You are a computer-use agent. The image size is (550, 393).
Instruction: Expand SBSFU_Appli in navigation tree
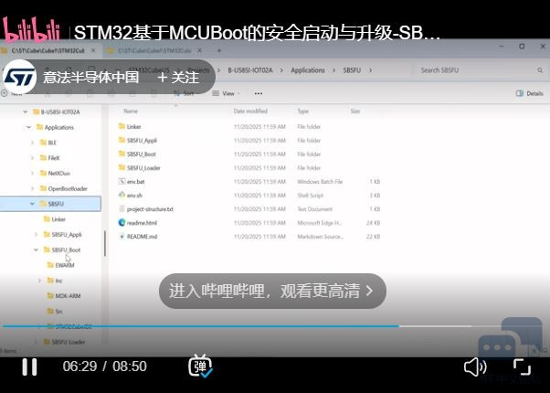(36, 234)
